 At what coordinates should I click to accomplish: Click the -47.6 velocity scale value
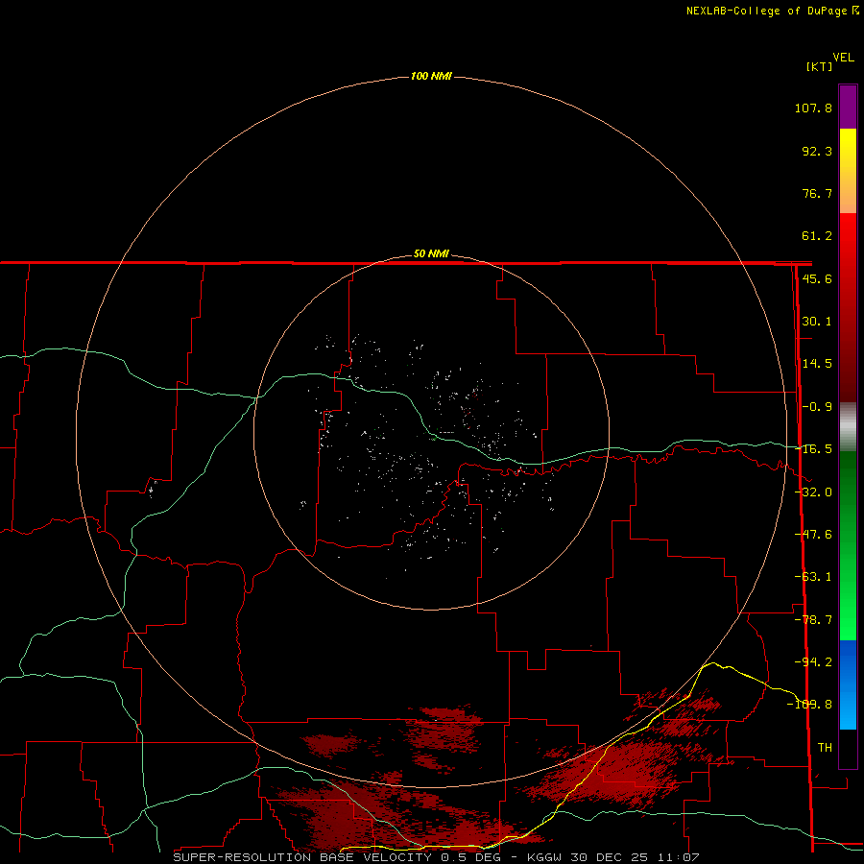[x=813, y=535]
